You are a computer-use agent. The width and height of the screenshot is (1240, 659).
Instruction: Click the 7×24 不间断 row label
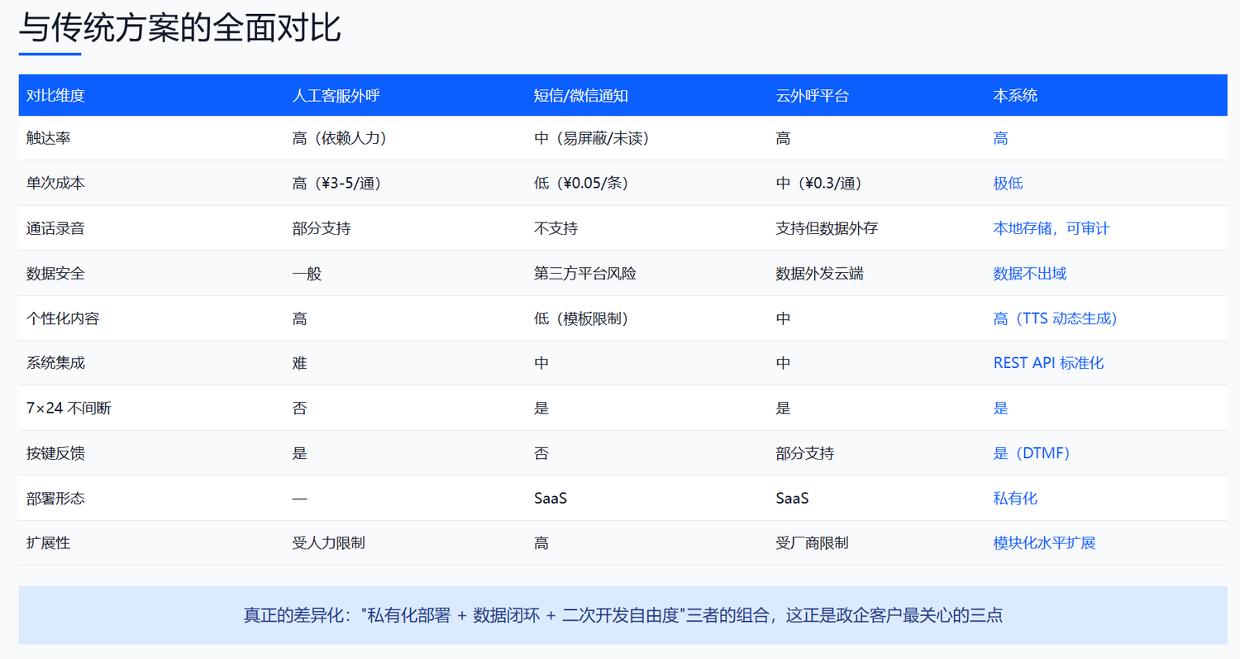pos(69,408)
